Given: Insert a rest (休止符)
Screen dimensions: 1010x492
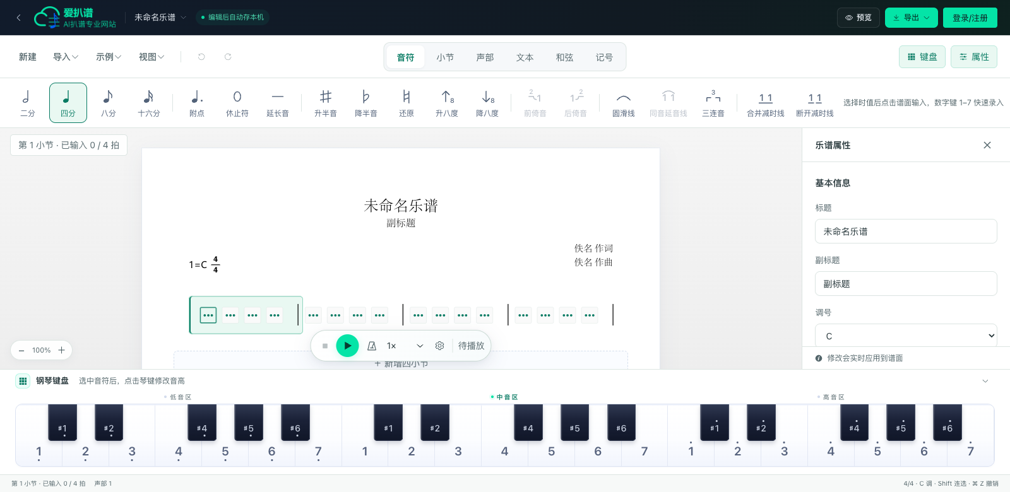Looking at the screenshot, I should click(237, 103).
